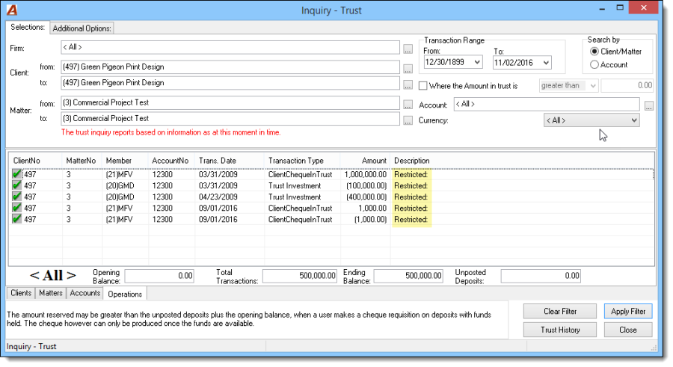This screenshot has width=673, height=367.
Task: Switch to Selections tab
Action: point(28,27)
